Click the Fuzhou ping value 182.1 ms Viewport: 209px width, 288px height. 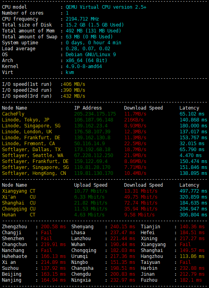coord(191,280)
